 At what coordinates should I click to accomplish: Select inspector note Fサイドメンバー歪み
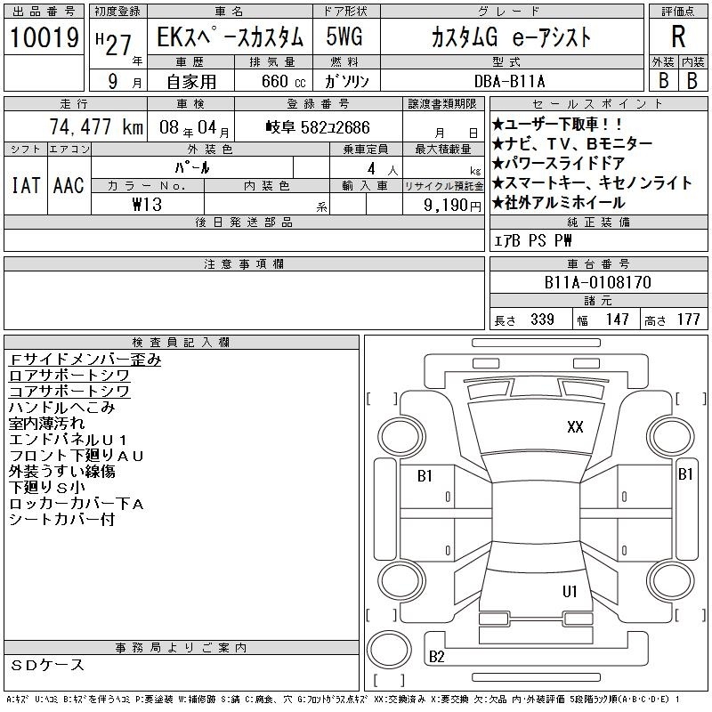pos(85,360)
